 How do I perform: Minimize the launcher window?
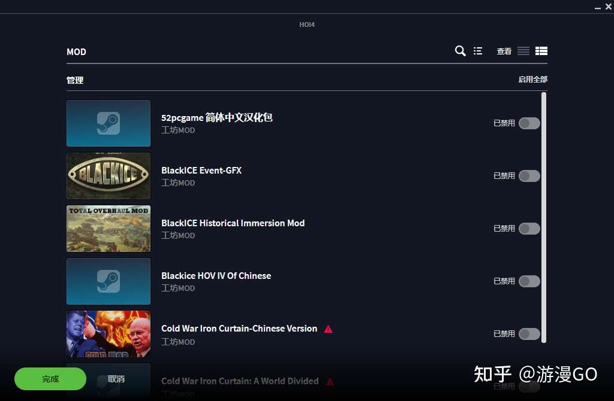[598, 7]
